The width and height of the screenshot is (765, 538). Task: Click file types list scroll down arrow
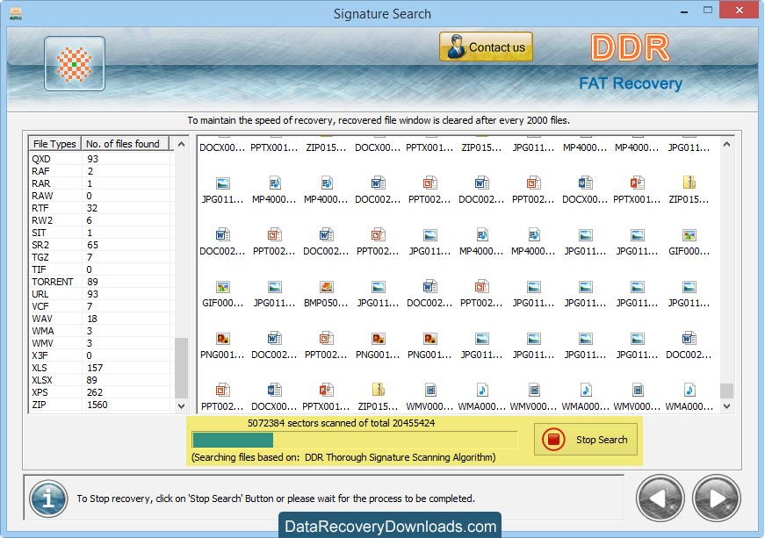click(x=182, y=406)
